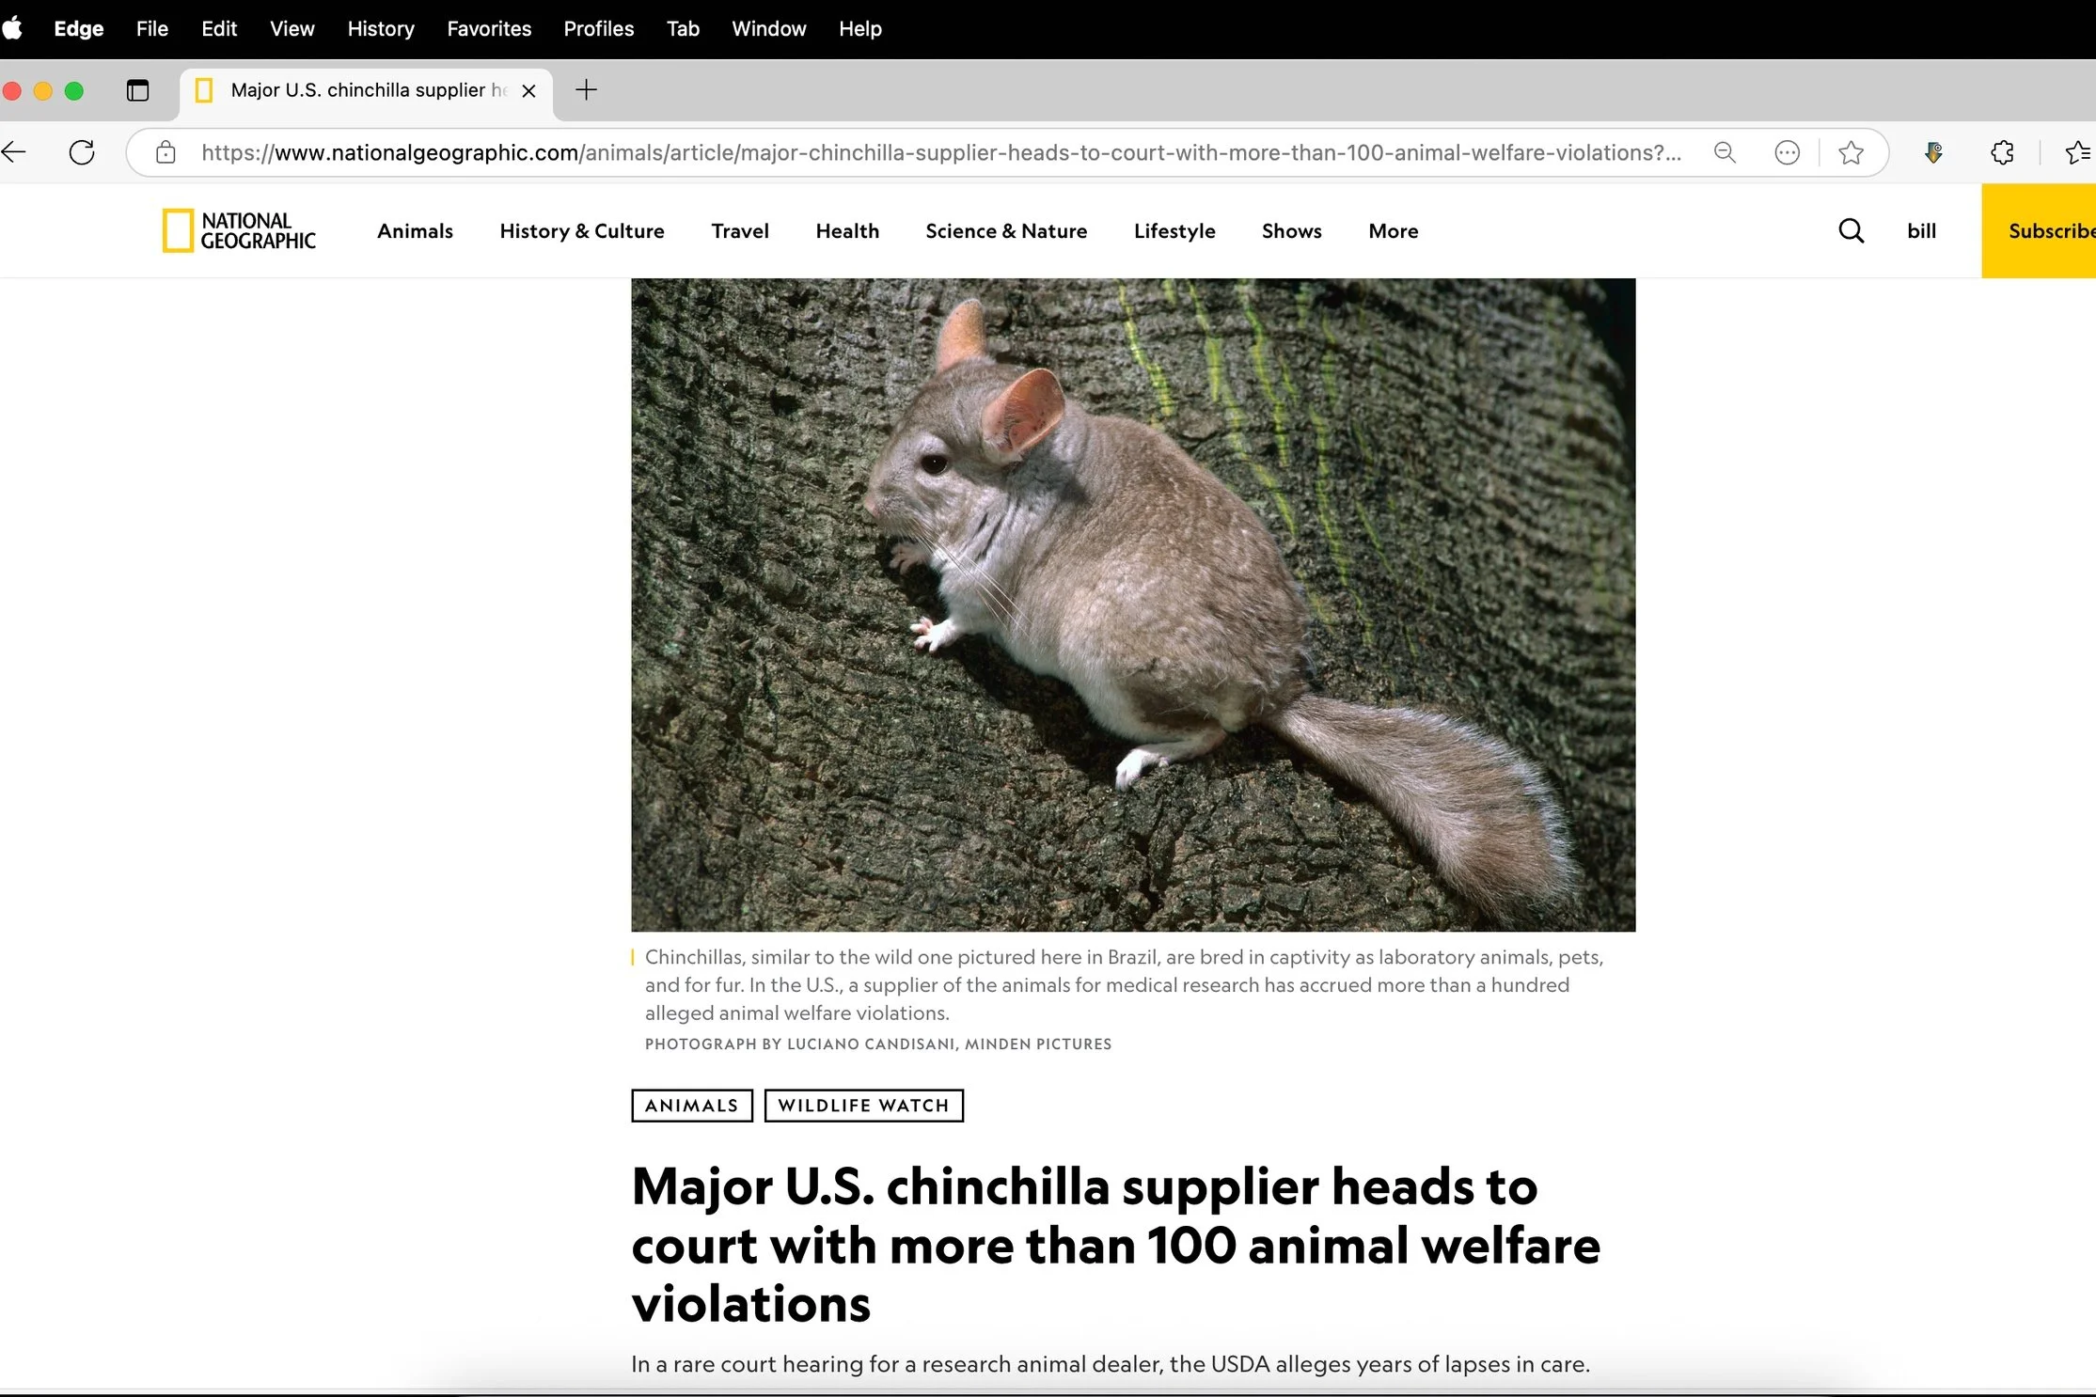
Task: Click the browser back arrow
Action: [14, 152]
